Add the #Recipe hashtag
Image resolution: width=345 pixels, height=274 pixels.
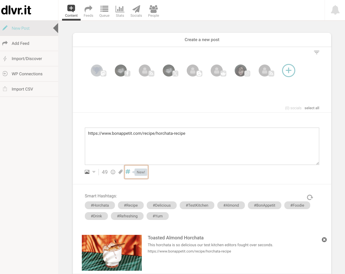[x=131, y=205]
